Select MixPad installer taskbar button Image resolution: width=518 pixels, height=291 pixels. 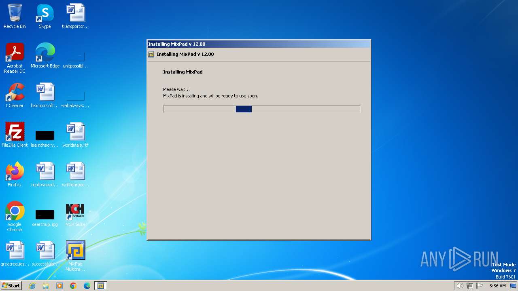[101, 286]
